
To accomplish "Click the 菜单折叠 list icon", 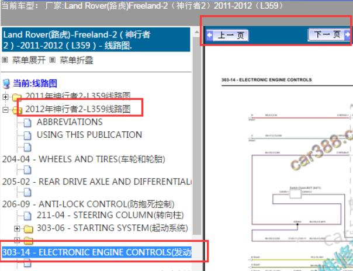I will pos(53,60).
